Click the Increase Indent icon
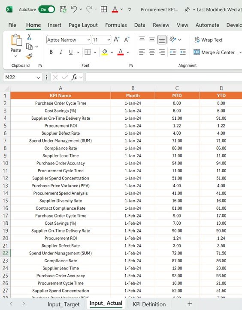 click(183, 52)
